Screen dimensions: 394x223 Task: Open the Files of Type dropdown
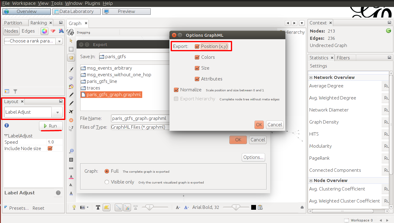(x=140, y=127)
